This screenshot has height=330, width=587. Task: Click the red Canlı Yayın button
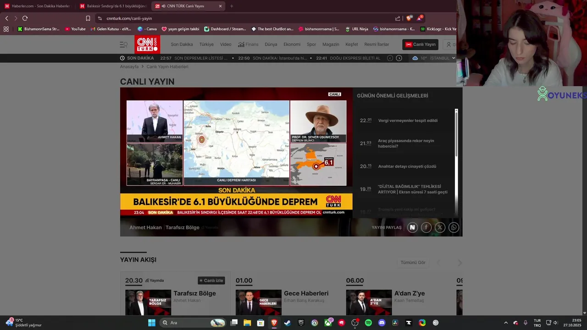tap(421, 44)
